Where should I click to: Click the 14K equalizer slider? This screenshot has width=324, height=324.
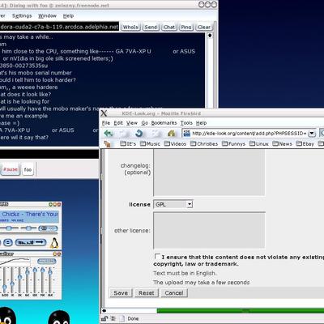(42, 279)
